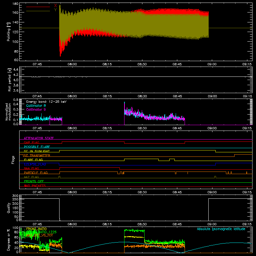Click the 08:15 time label under Pointing plot
Screen dimensions: 256x256
pyautogui.click(x=107, y=64)
